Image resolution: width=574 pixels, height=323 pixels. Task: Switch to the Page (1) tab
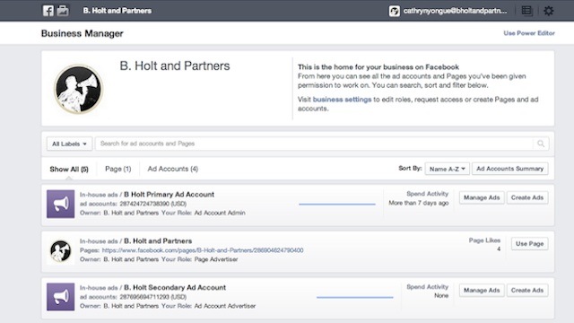[x=117, y=169]
